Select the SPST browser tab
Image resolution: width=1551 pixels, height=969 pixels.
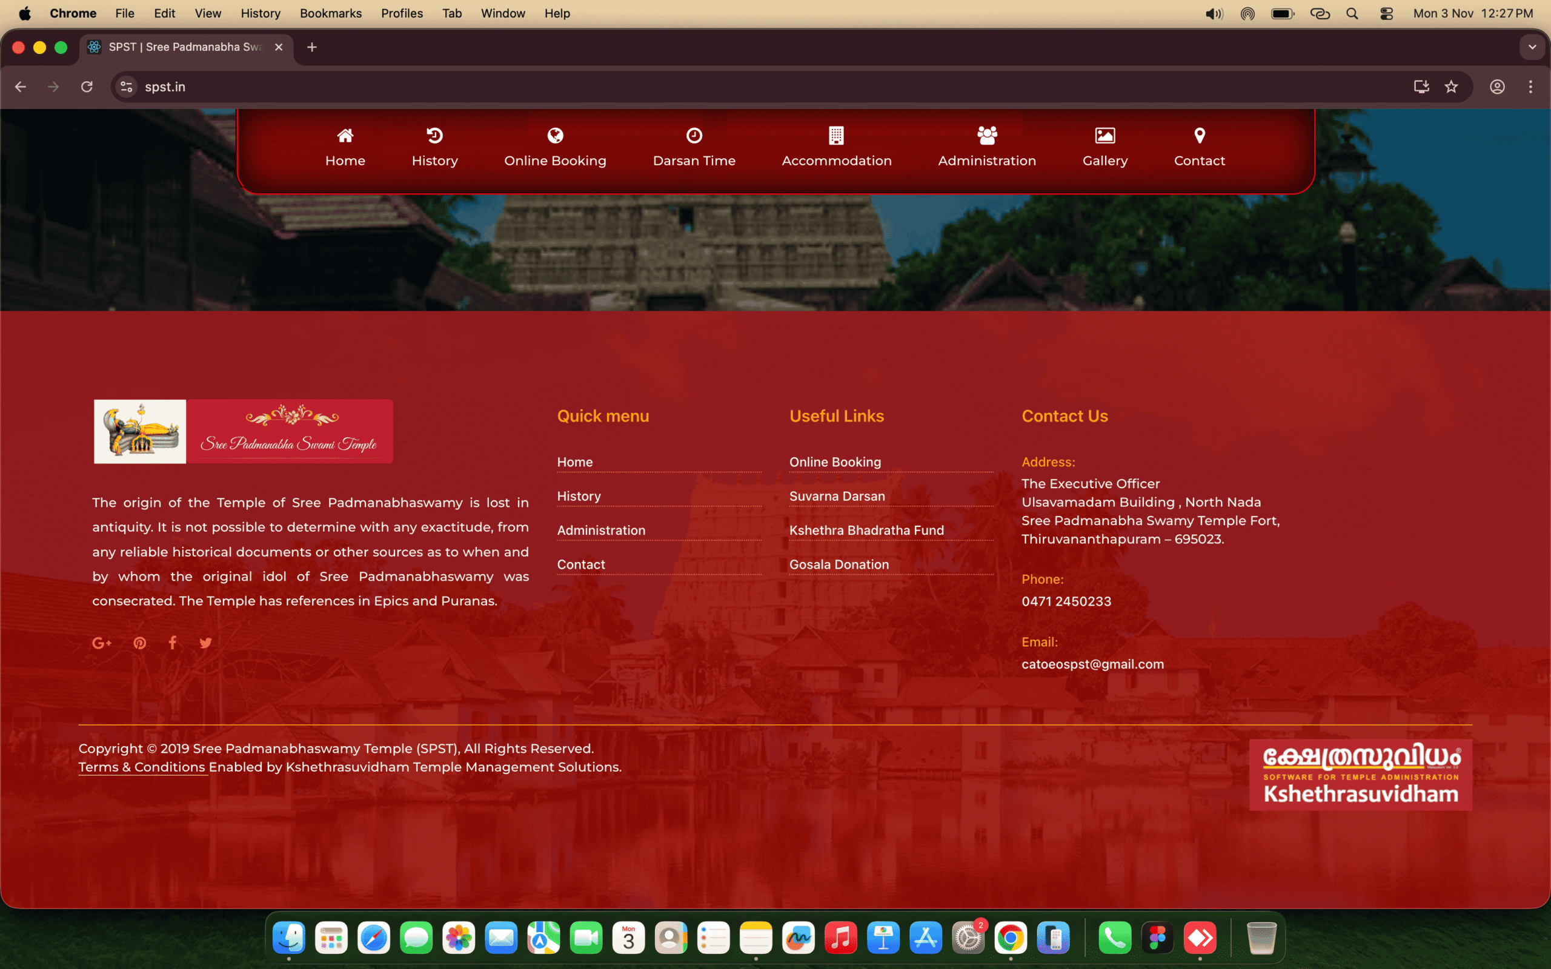point(185,47)
